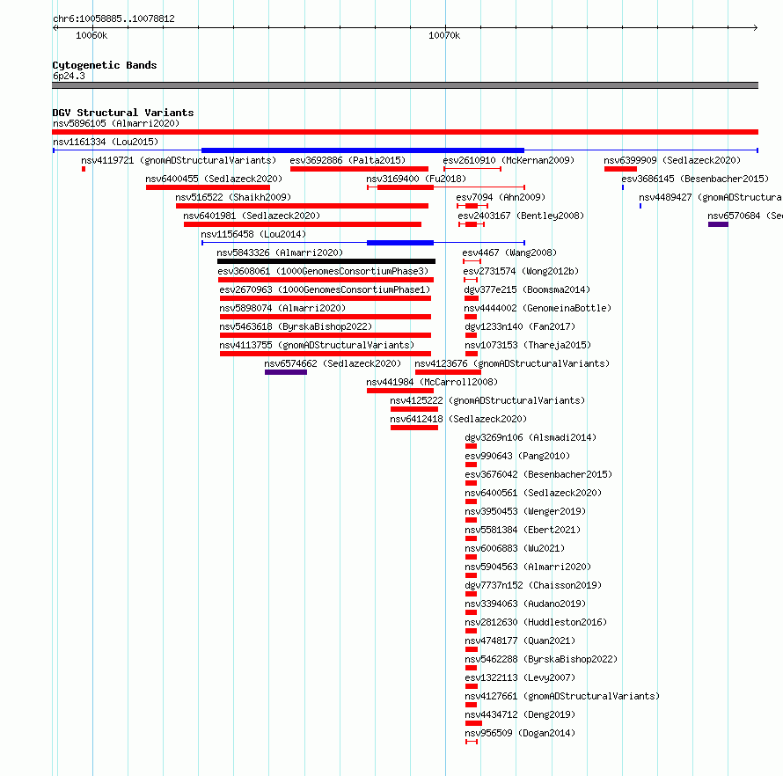This screenshot has width=783, height=776.
Task: Click the chr6:10058885..10078812 coordinates text
Action: point(113,18)
